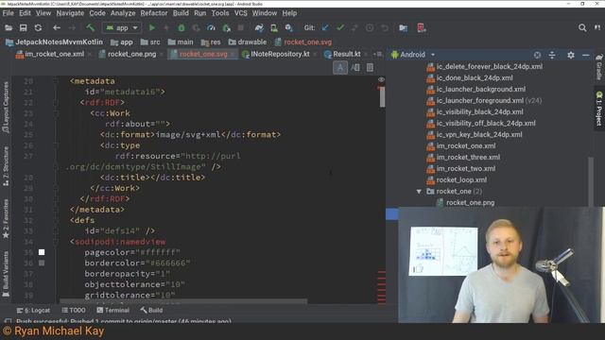The height and width of the screenshot is (340, 605).
Task: Click Sync Project with Gradle Files icon
Action: (259, 27)
